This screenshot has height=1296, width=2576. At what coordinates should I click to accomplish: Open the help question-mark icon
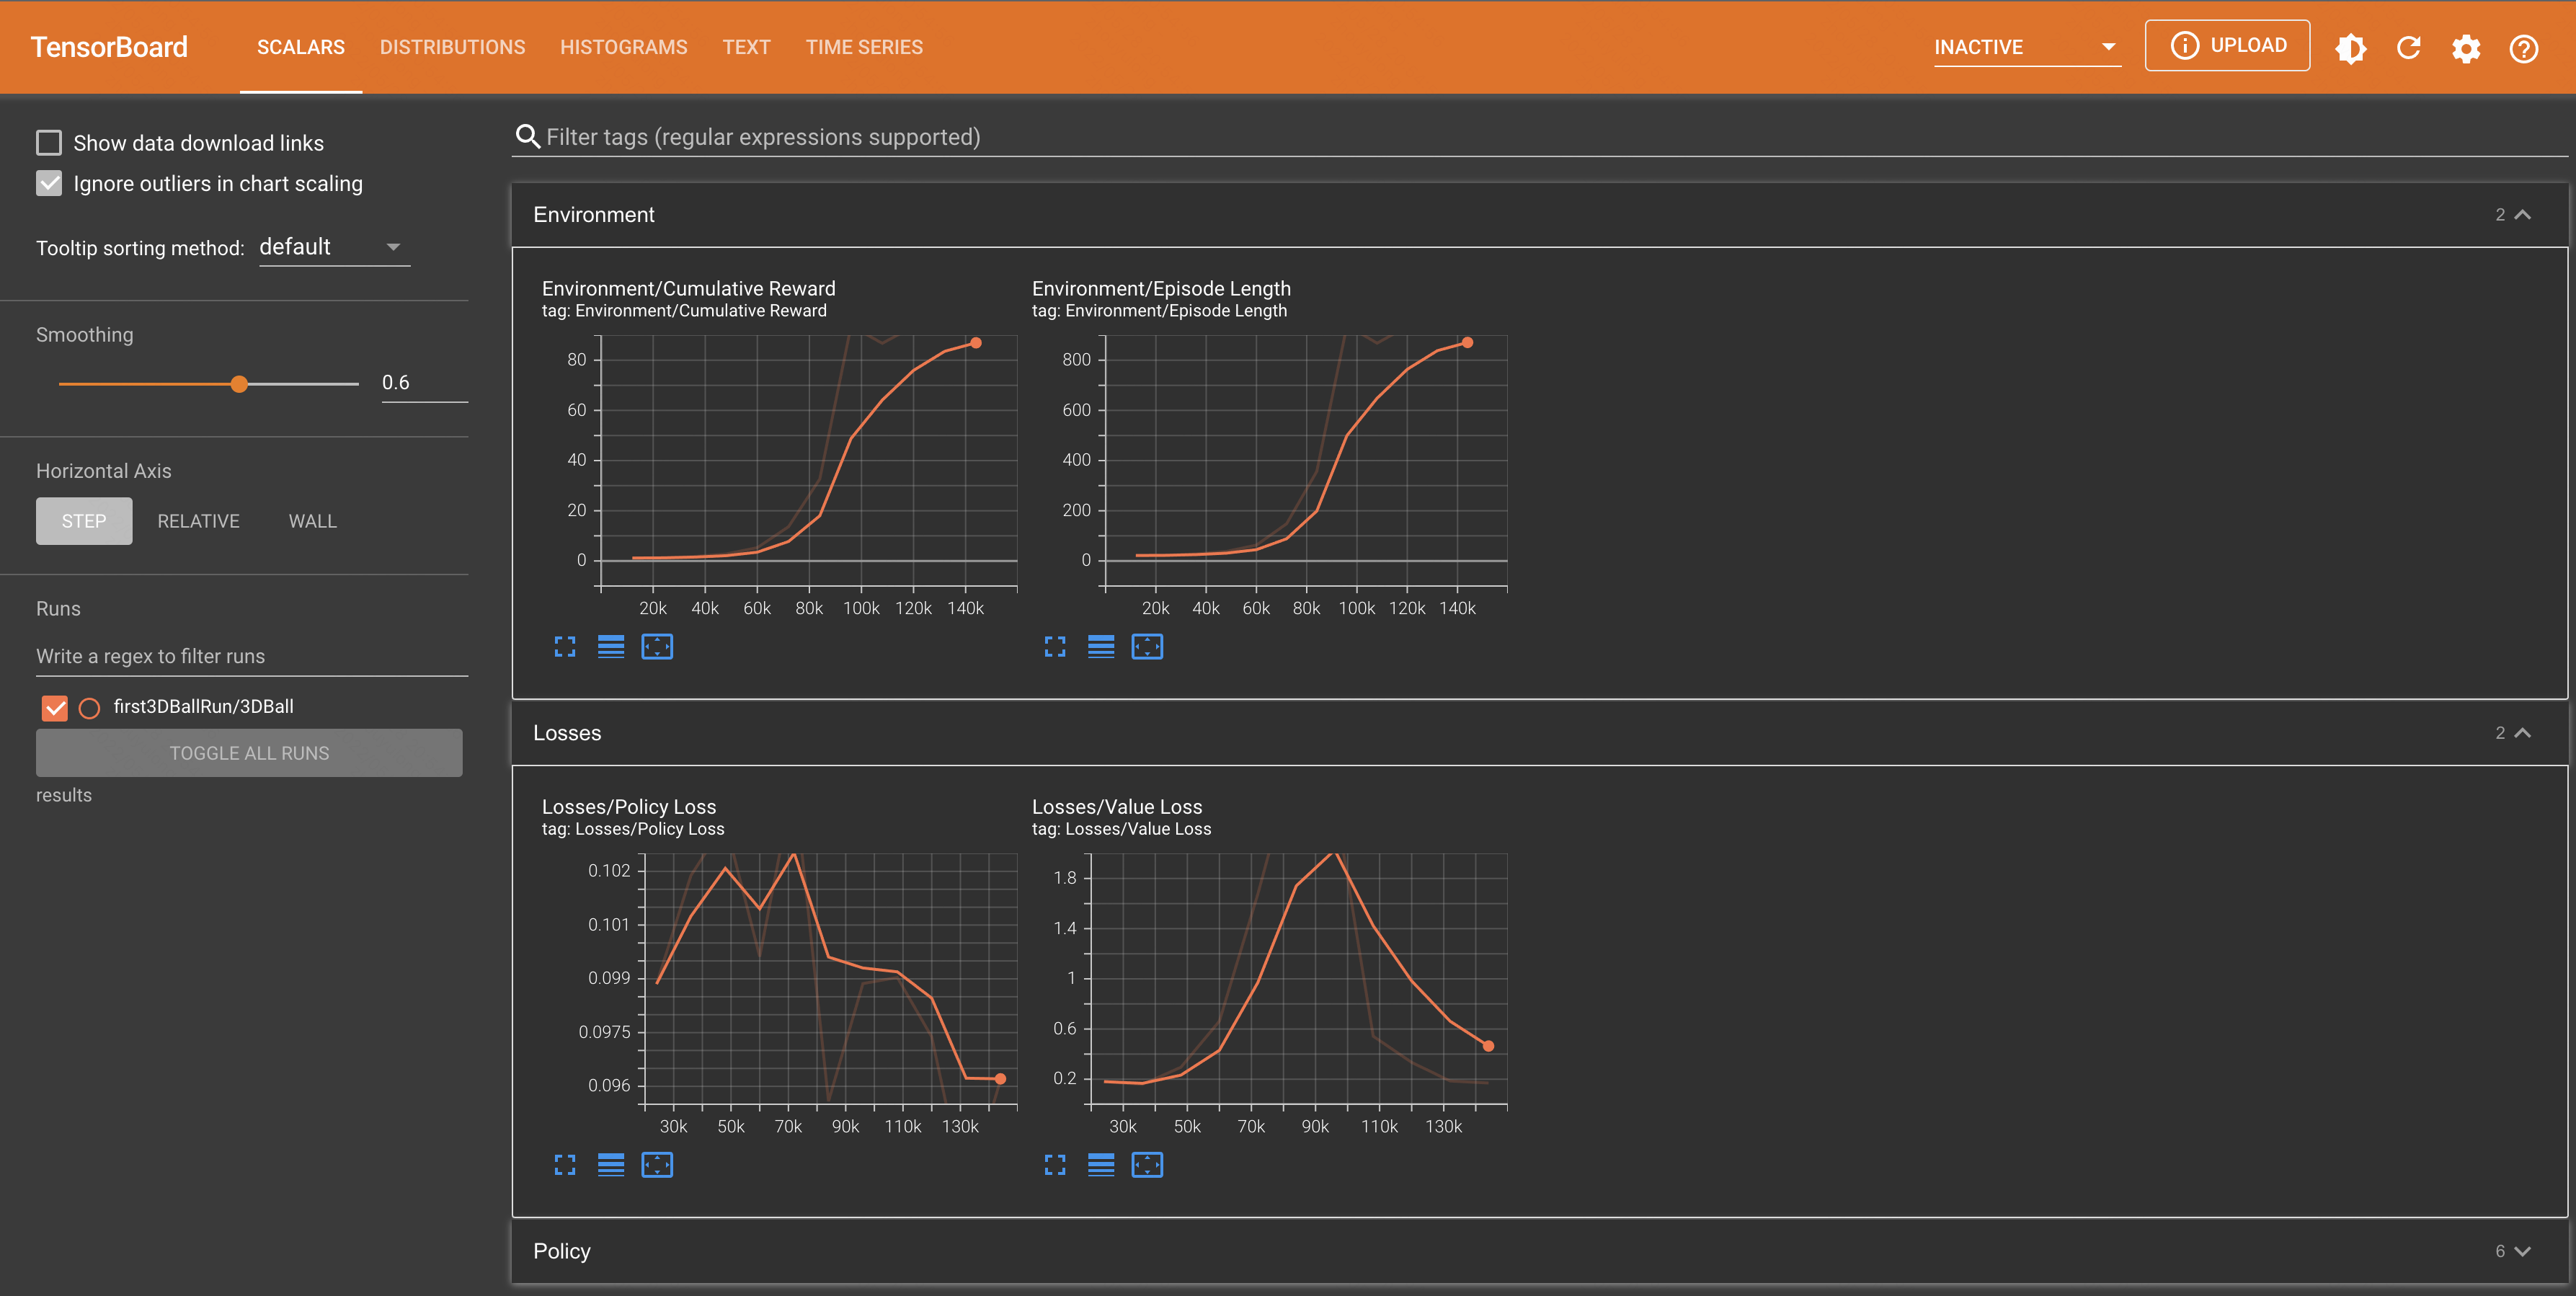point(2524,48)
